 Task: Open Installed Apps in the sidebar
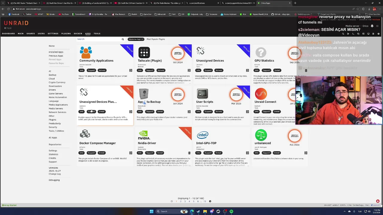click(x=56, y=52)
